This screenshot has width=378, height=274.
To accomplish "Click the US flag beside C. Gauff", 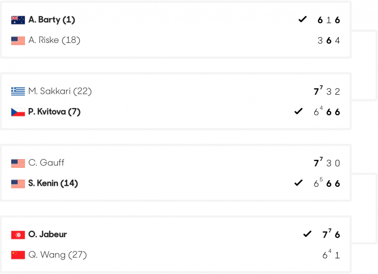I will 18,163.
